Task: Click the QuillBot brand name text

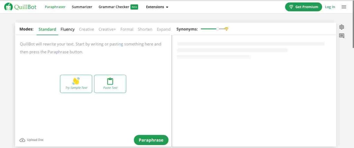Action: (25, 7)
